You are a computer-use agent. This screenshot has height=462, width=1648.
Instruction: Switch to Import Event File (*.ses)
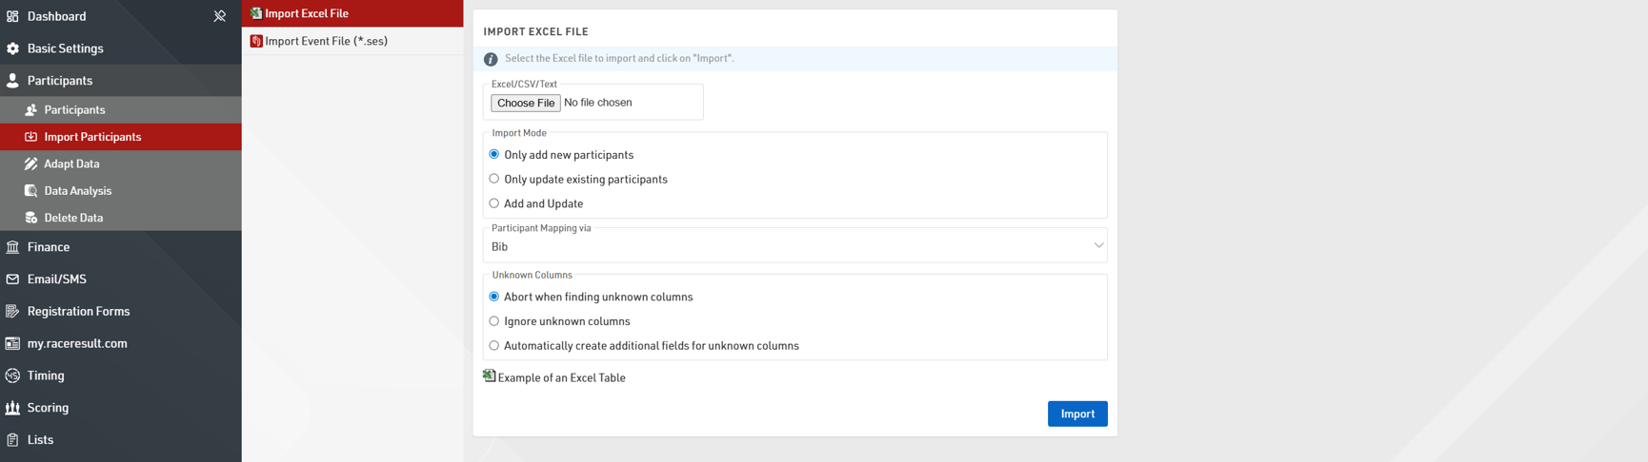[x=326, y=41]
